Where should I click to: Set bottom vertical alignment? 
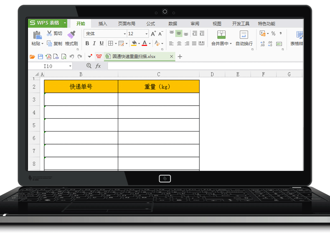(186, 33)
